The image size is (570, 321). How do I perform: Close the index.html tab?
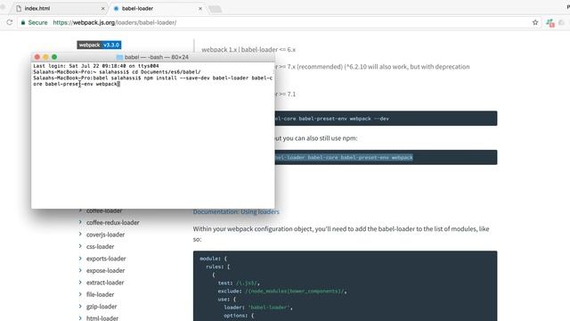103,8
